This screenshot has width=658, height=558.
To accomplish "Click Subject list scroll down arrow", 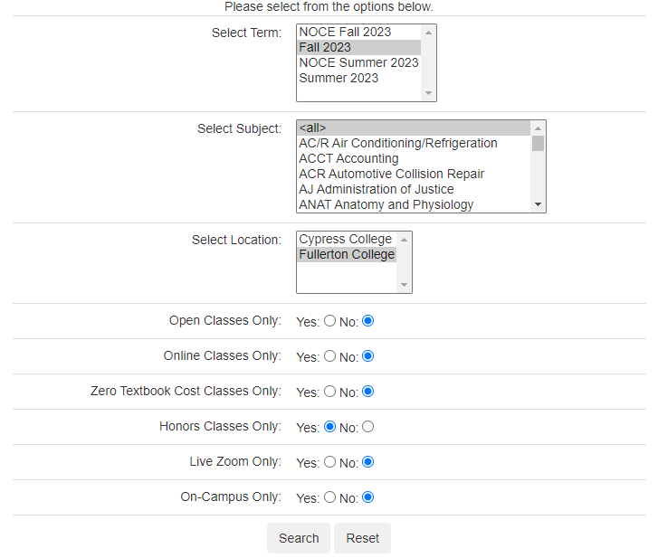I will coord(538,204).
